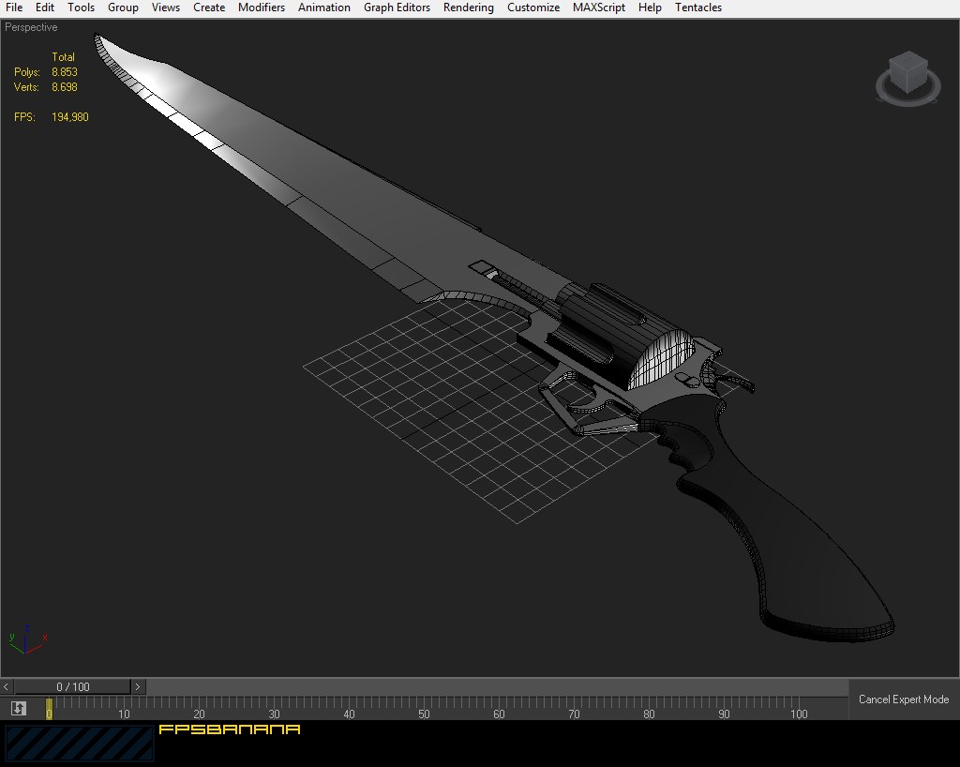This screenshot has height=767, width=960.
Task: Open the Graph Editors menu
Action: tap(397, 8)
